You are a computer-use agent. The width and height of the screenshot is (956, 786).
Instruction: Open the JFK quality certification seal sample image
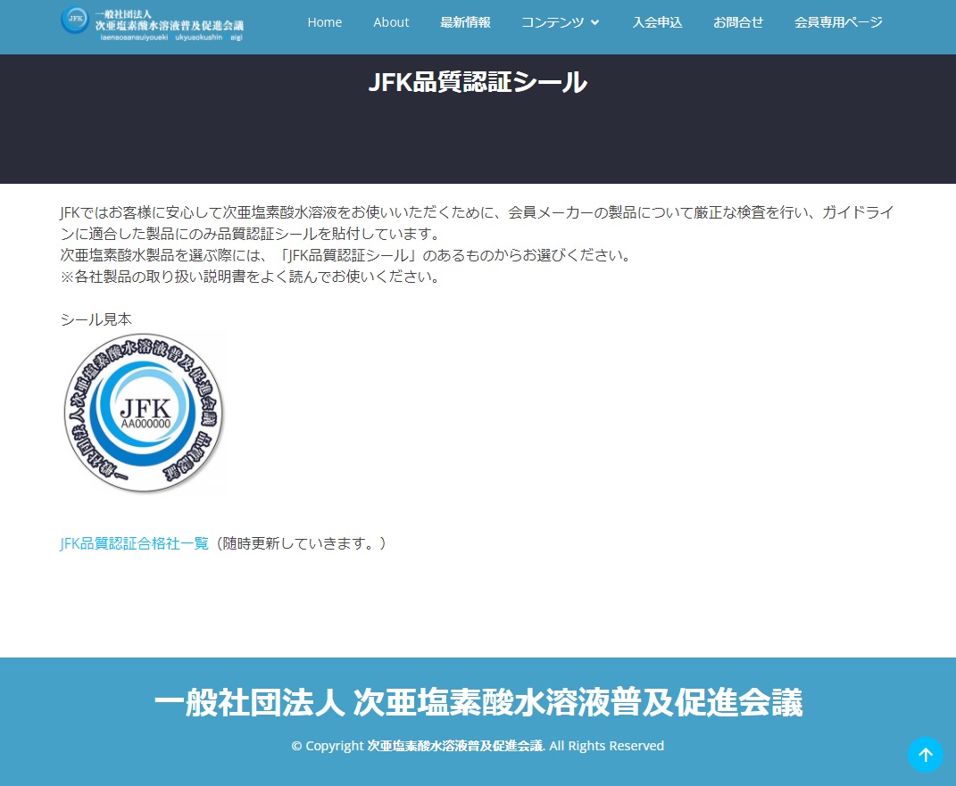[x=145, y=412]
